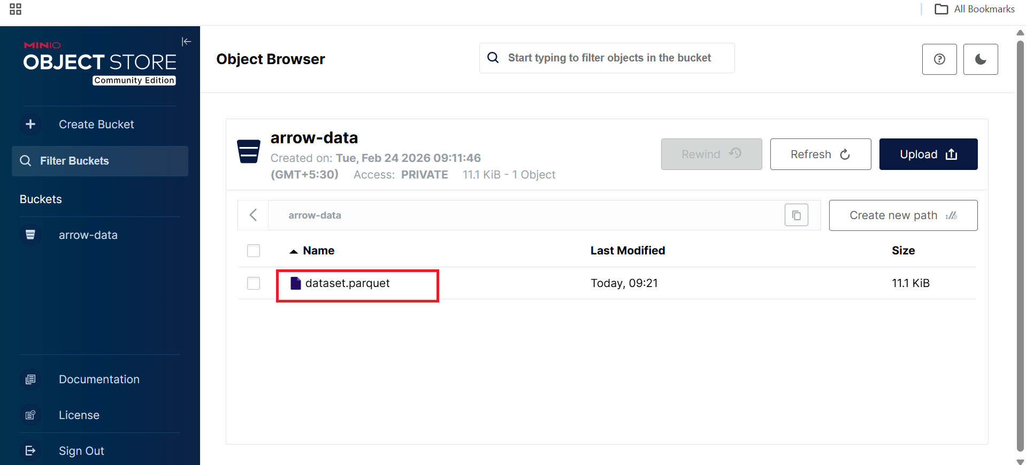Viewport: 1026px width, 465px height.
Task: Click the magnifier icon in object search
Action: point(493,58)
